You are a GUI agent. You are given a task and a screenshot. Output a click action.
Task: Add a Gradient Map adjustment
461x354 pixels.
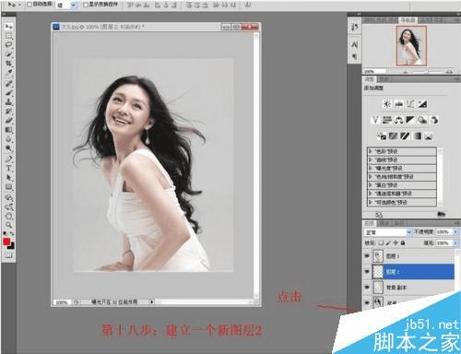(x=417, y=136)
